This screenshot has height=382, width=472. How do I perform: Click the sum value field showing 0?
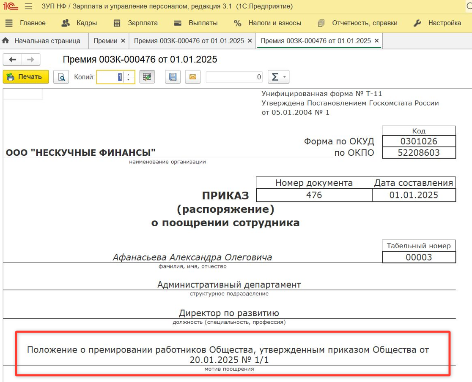coord(234,77)
